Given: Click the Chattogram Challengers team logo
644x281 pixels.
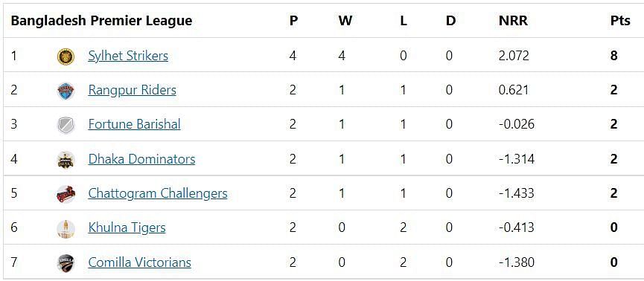Looking at the screenshot, I should coord(66,194).
